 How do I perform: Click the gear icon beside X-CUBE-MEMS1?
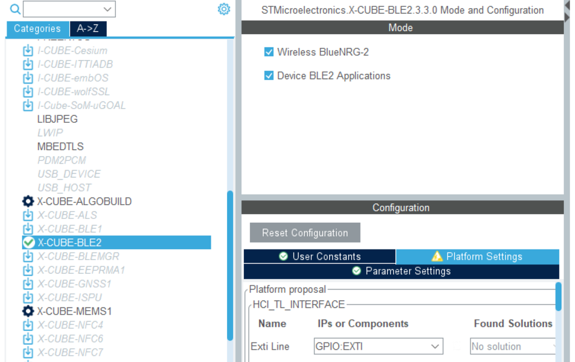point(28,311)
